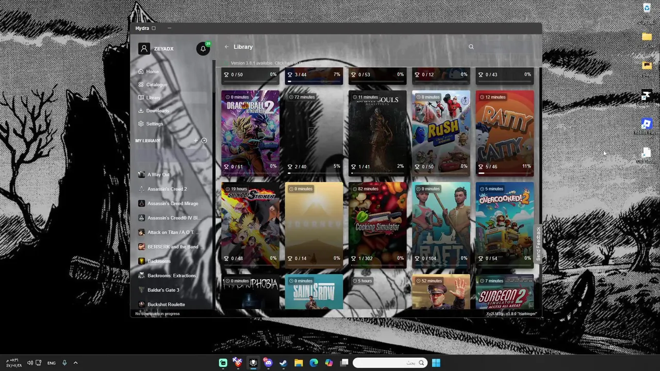This screenshot has height=371, width=660.
Task: Select Backrooms: Extractions in the sidebar
Action: [172, 276]
